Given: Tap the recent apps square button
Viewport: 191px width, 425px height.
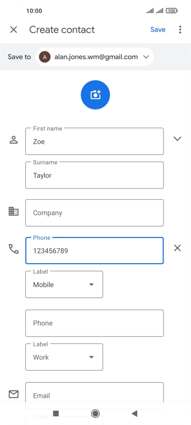Looking at the screenshot, I should [56, 414].
